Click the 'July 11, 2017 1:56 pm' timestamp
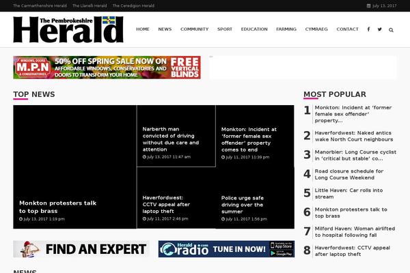This screenshot has width=410, height=273. click(x=244, y=219)
